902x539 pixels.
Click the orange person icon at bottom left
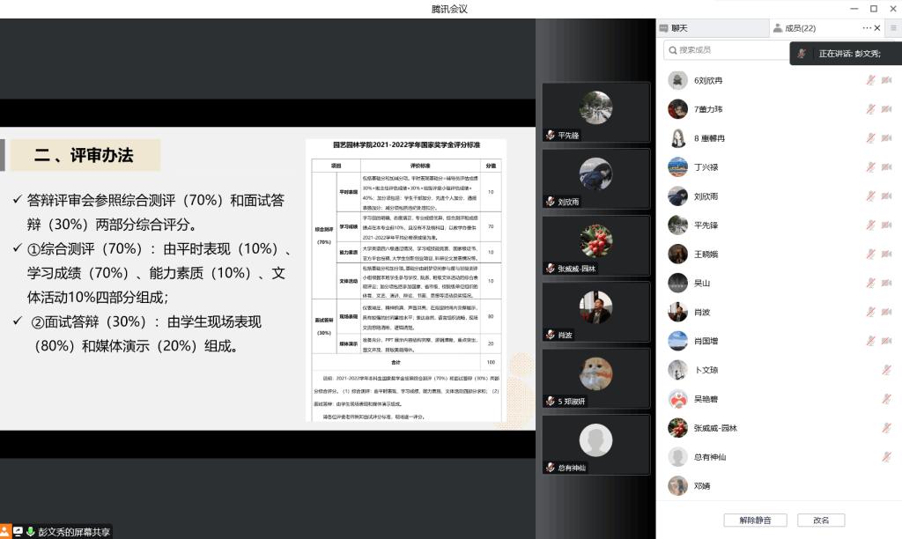click(x=6, y=532)
